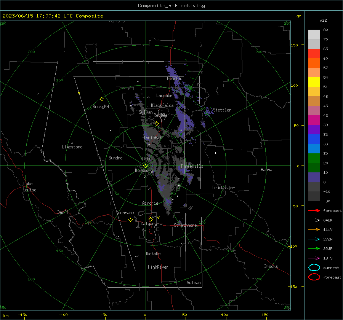Image resolution: width=343 pixels, height=320 pixels.
Task: Click the red forecast arrow legend icon
Action: pyautogui.click(x=314, y=210)
